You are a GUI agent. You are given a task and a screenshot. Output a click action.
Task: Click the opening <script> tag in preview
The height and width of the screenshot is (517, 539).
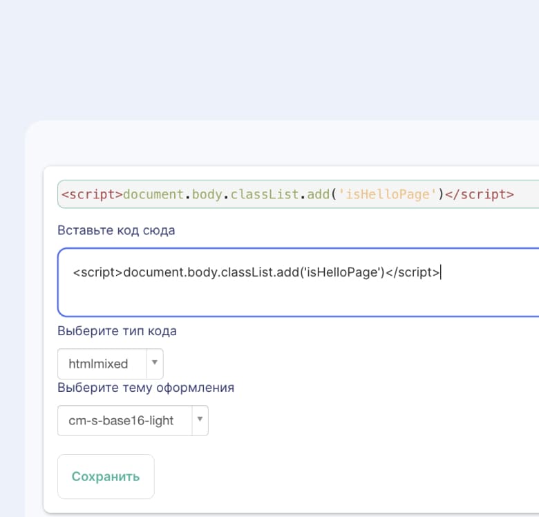click(92, 194)
